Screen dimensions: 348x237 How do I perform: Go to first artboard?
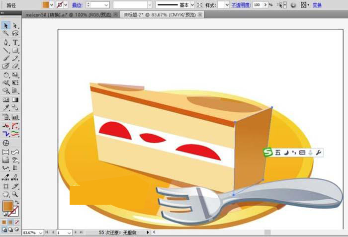click(47, 233)
